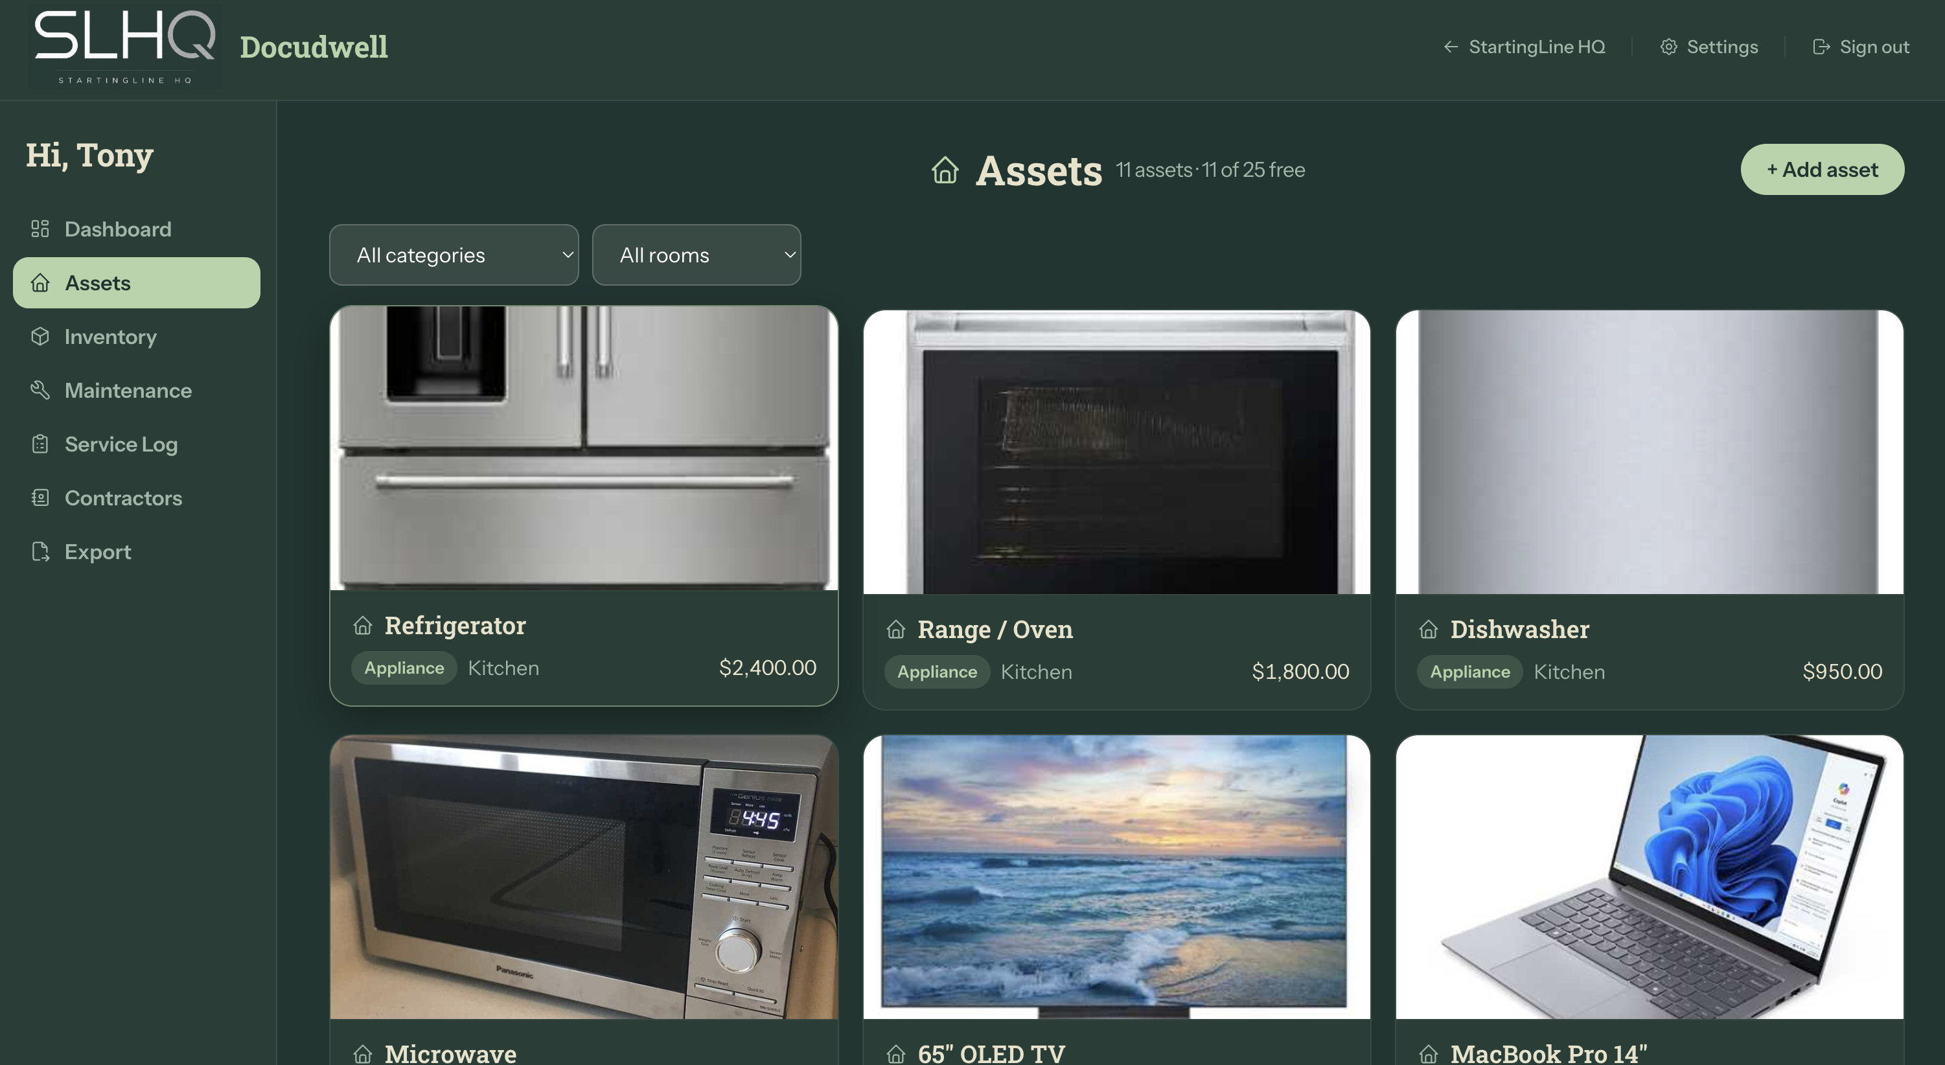
Task: Click the Hi, Tony greeting
Action: 90,155
